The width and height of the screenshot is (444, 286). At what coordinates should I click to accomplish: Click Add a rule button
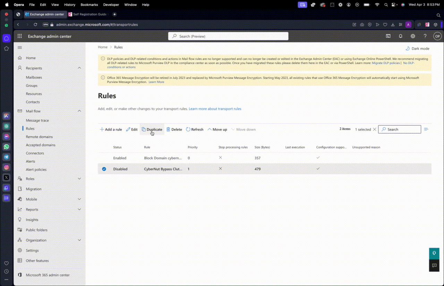pyautogui.click(x=111, y=129)
